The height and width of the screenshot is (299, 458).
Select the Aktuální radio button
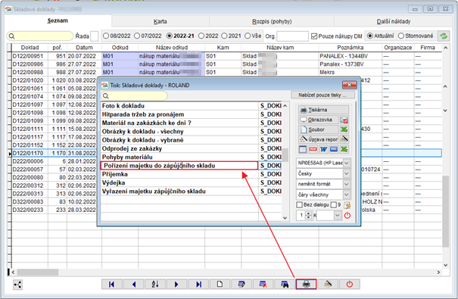tap(370, 36)
